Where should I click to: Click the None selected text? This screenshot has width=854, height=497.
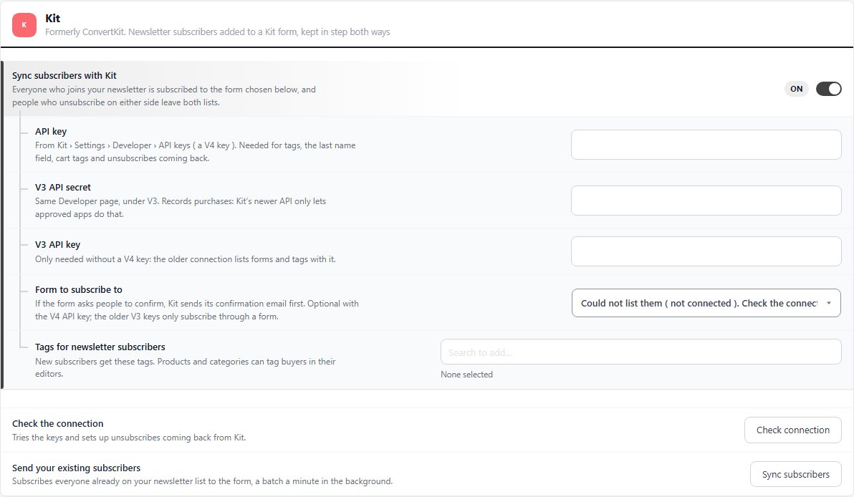pos(466,375)
